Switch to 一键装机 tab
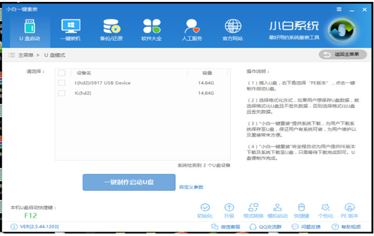Screen dimensions: 374x236 coord(70,30)
